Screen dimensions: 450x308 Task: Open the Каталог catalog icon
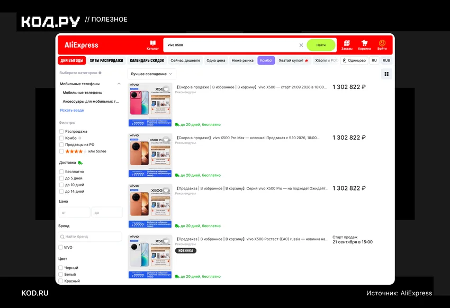coord(152,45)
